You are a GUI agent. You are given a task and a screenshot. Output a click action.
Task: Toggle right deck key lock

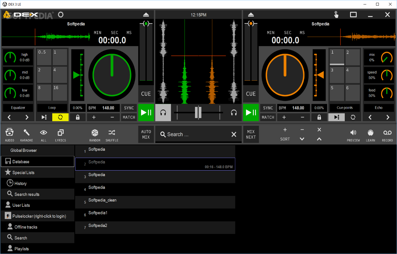[319, 117]
